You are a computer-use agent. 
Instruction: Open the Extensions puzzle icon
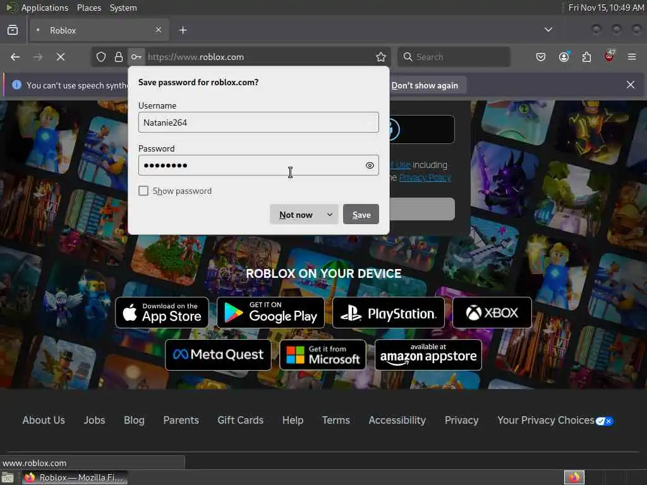[586, 57]
